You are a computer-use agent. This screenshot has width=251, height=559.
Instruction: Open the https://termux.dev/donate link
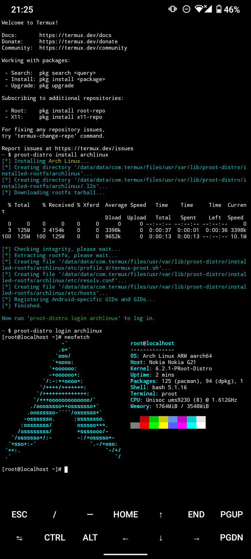point(78,42)
